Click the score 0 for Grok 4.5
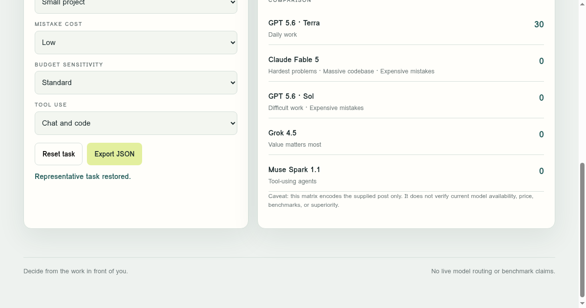This screenshot has width=586, height=308. [542, 134]
